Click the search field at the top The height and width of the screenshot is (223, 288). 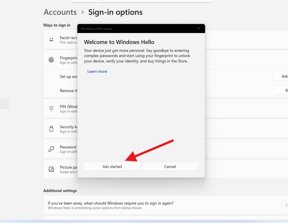coord(141,1)
